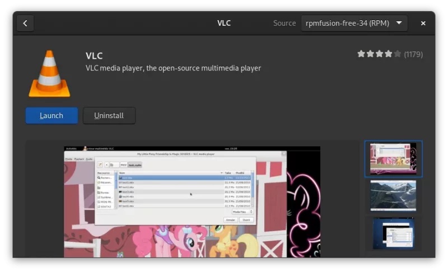Click the Uninstall button

point(109,116)
